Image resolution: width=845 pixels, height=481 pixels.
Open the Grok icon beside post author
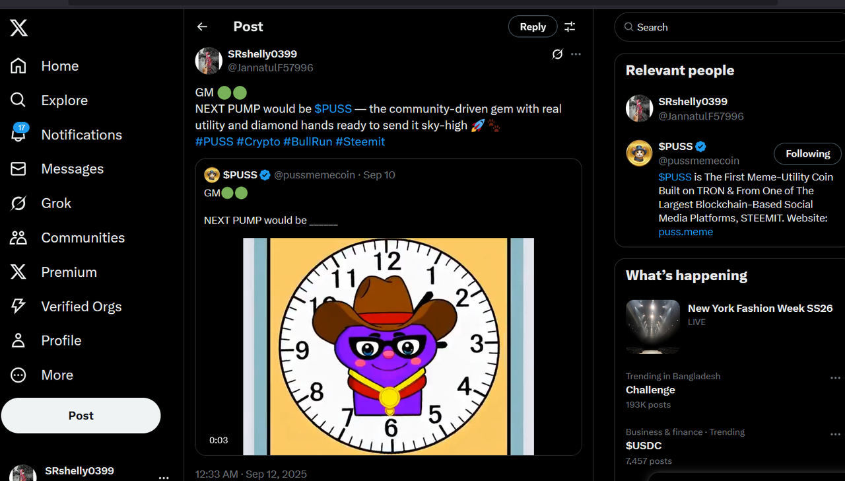pyautogui.click(x=557, y=54)
